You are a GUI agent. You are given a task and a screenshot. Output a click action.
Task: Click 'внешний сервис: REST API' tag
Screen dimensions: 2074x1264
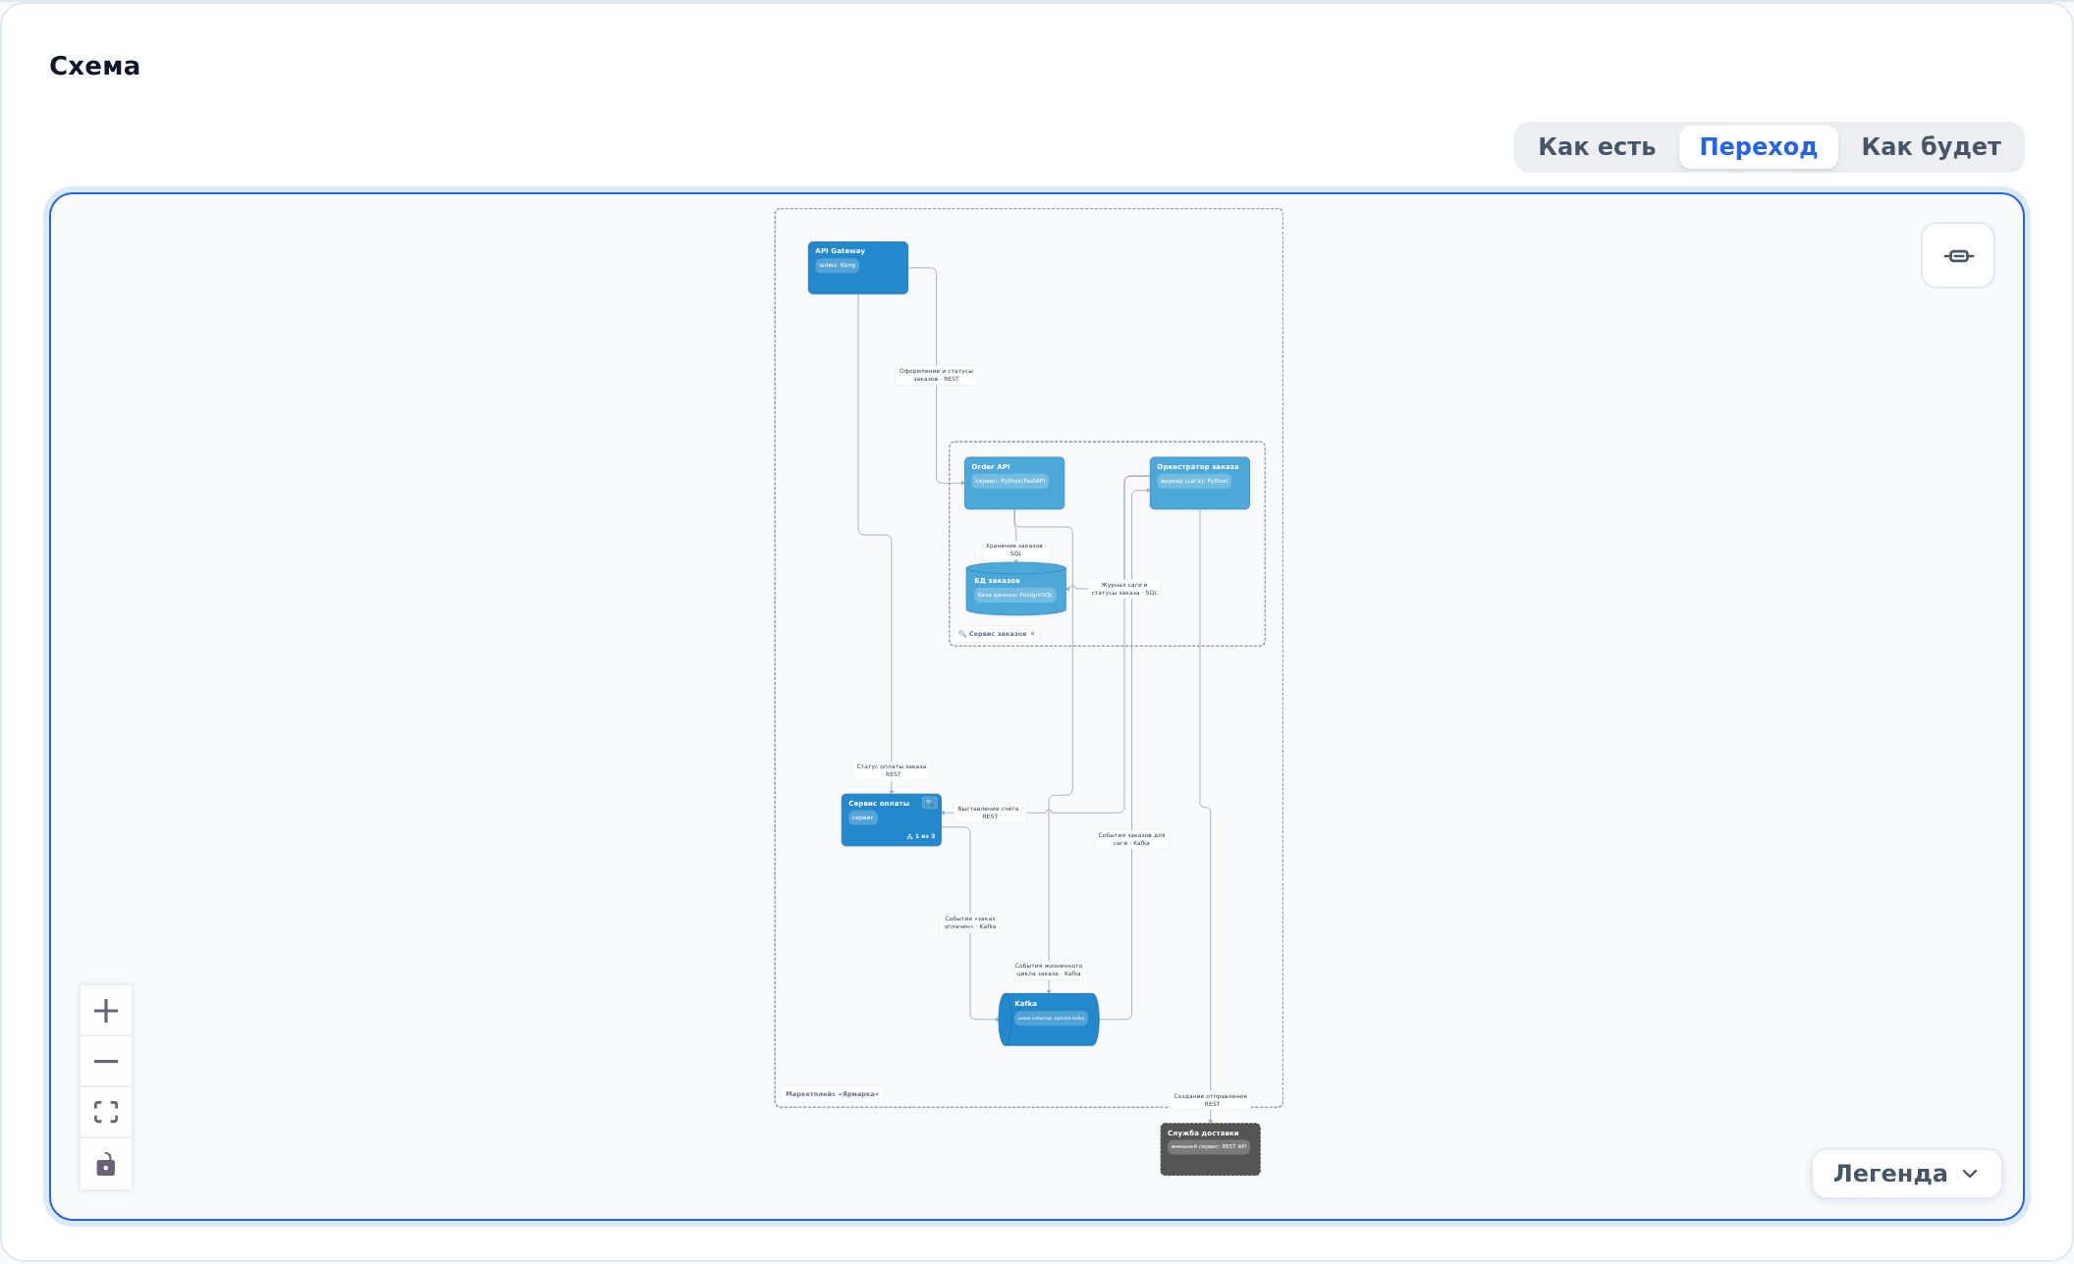tap(1209, 1146)
